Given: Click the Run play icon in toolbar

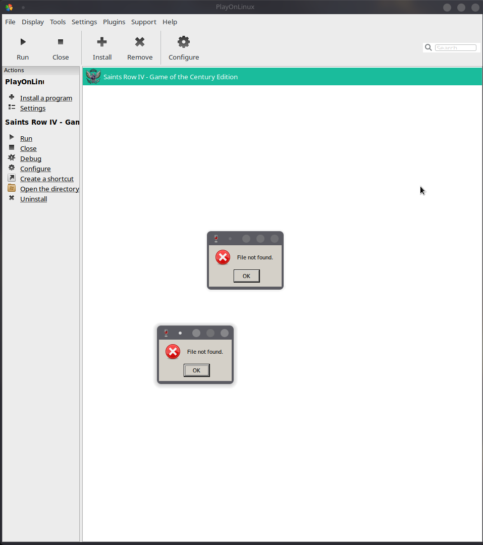Looking at the screenshot, I should [23, 42].
